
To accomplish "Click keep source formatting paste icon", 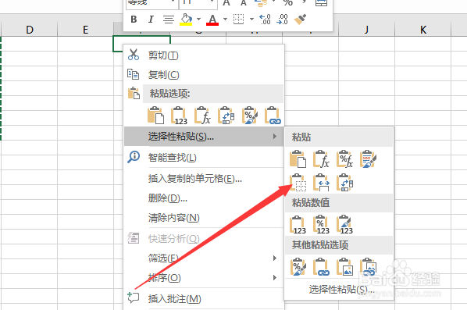I will tap(368, 159).
